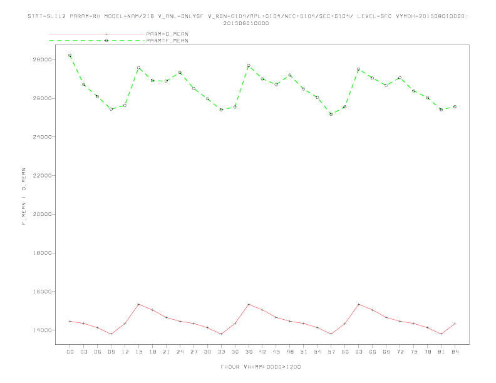Click the 51 x-axis tick label
Image resolution: width=496 pixels, height=383 pixels.
304,352
